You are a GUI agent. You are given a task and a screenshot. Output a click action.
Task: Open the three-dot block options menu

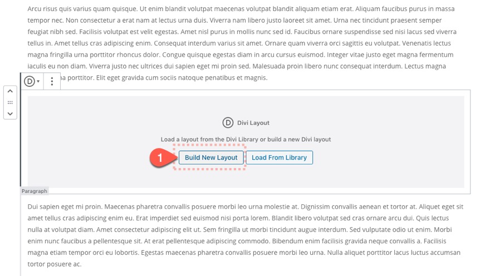52,81
